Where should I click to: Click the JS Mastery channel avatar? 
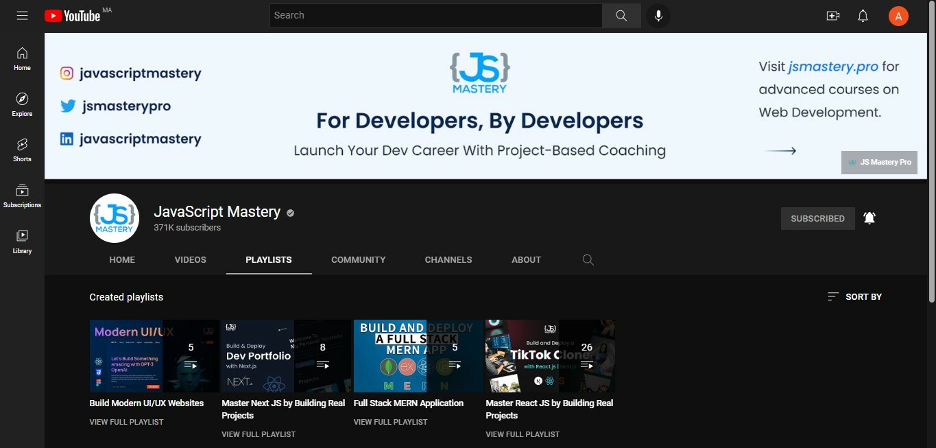tap(115, 218)
